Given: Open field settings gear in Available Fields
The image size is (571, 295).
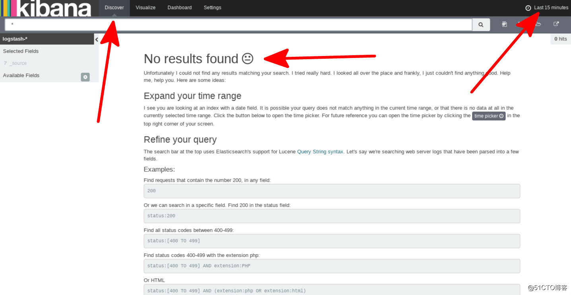Looking at the screenshot, I should (85, 77).
